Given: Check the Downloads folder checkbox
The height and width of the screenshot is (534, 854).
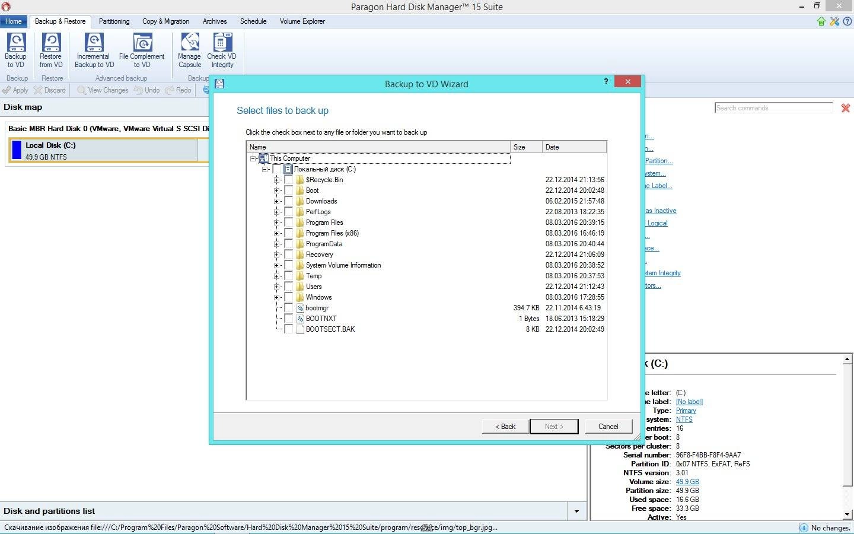Looking at the screenshot, I should click(x=289, y=201).
